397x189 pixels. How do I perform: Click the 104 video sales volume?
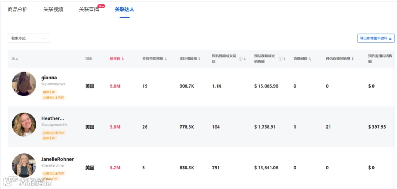tap(216, 127)
